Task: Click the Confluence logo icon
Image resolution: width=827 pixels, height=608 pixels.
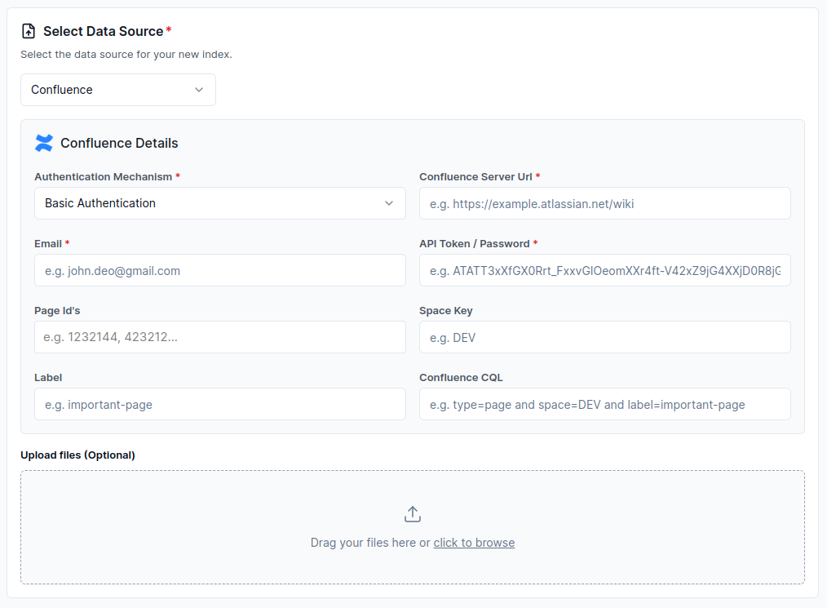Action: coord(44,143)
